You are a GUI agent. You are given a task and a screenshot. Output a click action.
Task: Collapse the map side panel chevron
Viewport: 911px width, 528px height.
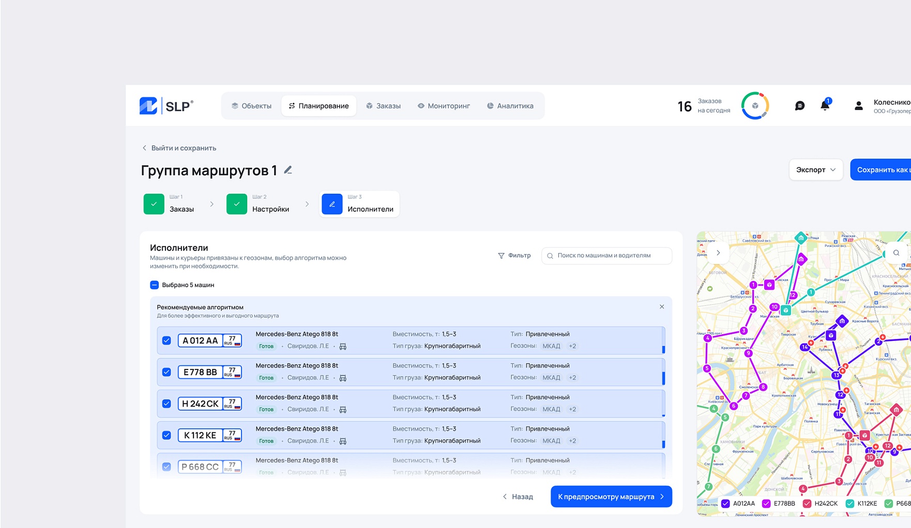pyautogui.click(x=718, y=253)
